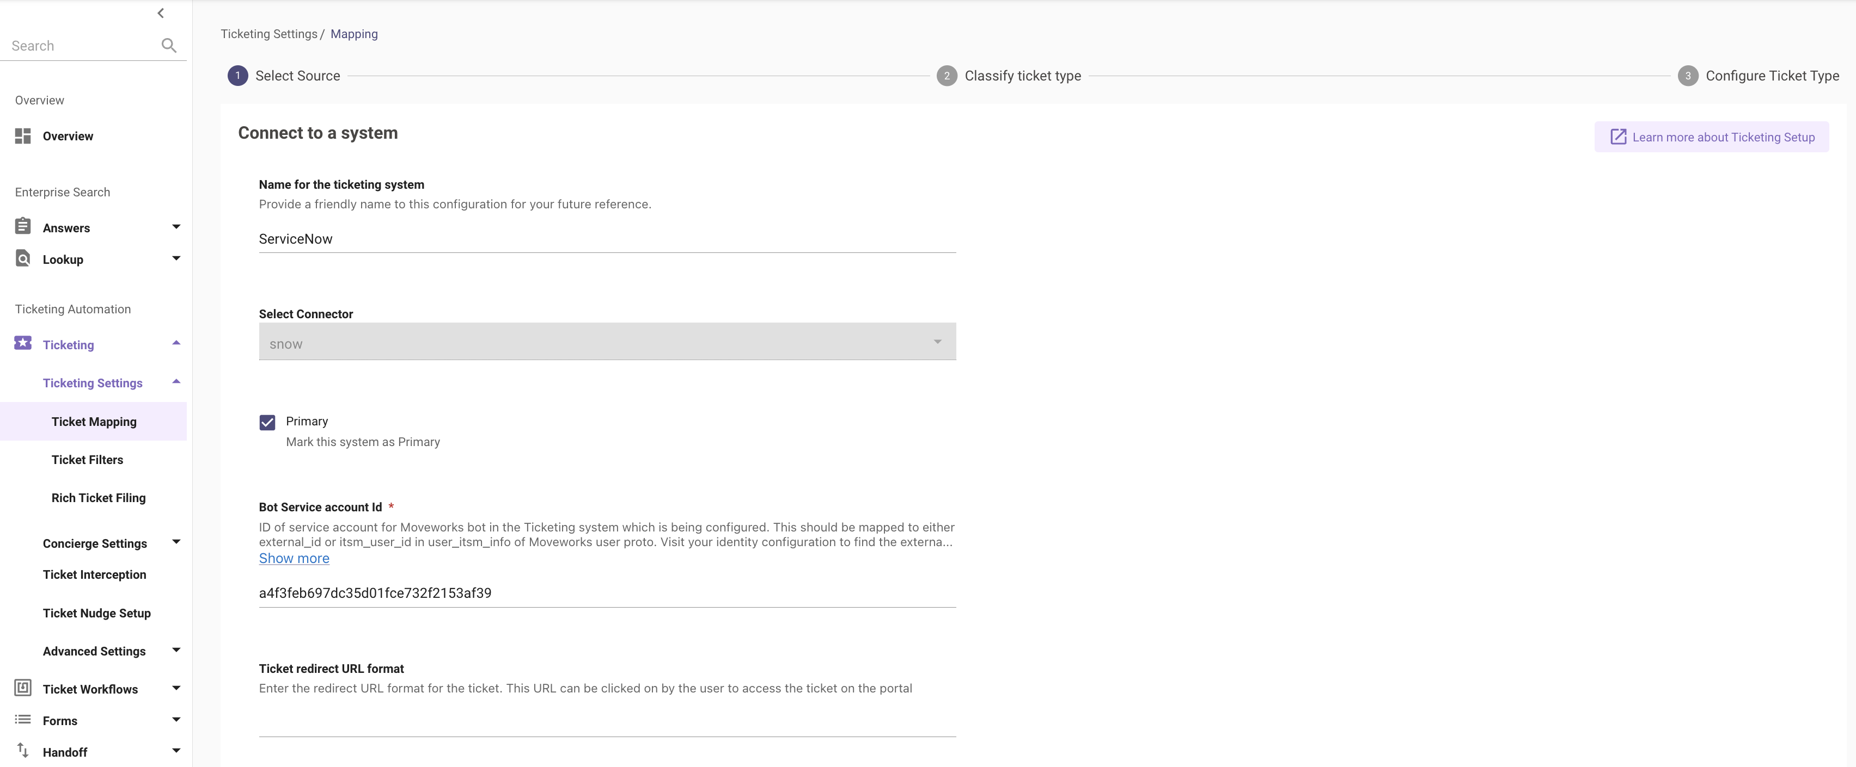
Task: Open the Ticket Filters menu item
Action: pos(87,460)
